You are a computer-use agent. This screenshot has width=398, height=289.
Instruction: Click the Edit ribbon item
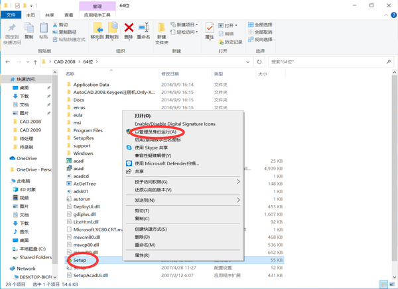(226, 34)
